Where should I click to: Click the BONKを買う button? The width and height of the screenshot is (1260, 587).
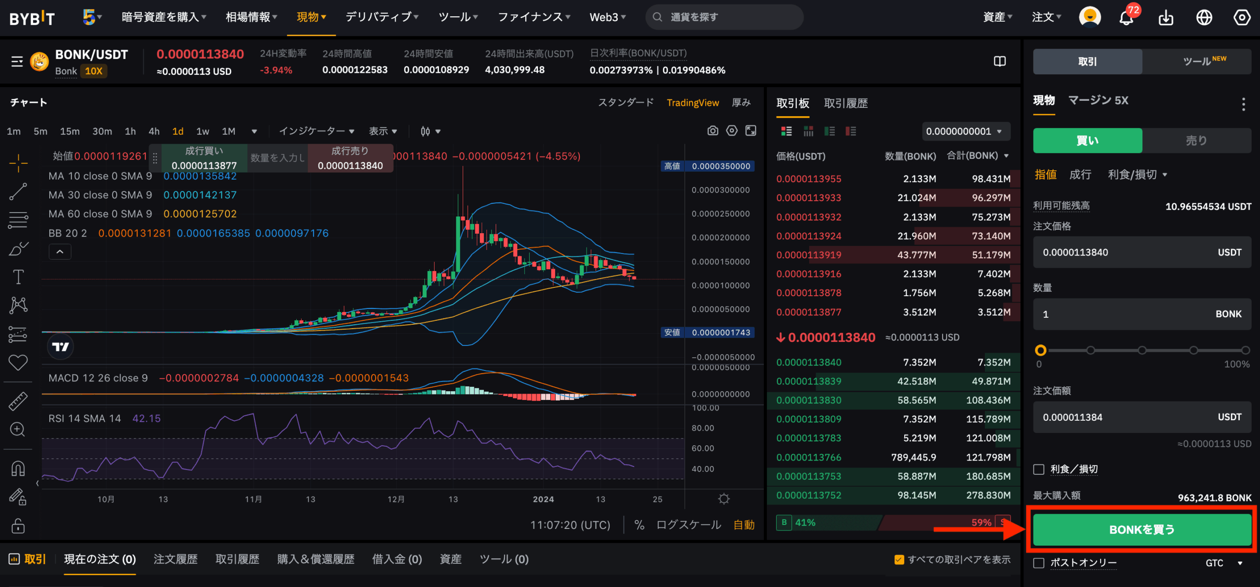pyautogui.click(x=1142, y=529)
